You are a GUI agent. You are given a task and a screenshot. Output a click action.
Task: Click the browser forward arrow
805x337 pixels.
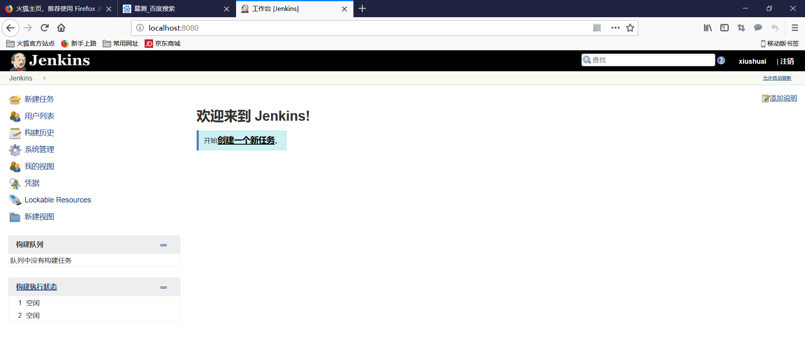(x=28, y=28)
